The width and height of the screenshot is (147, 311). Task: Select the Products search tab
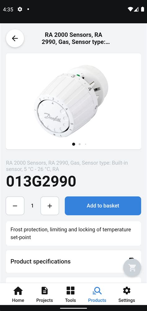tap(97, 294)
